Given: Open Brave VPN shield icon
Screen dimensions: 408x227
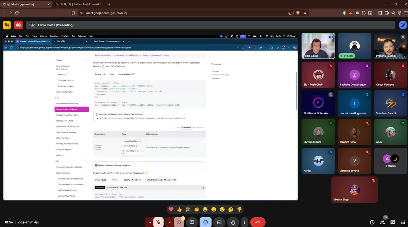Looking at the screenshot, I should tap(399, 13).
